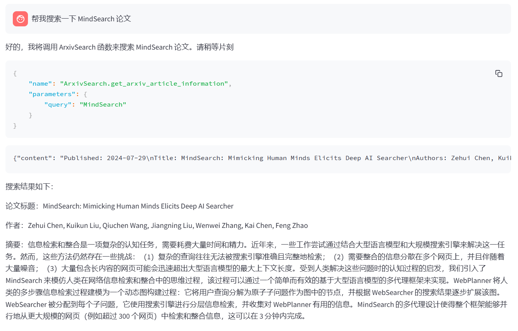
Task: Click the "parameters" key in the code
Action: [52, 94]
